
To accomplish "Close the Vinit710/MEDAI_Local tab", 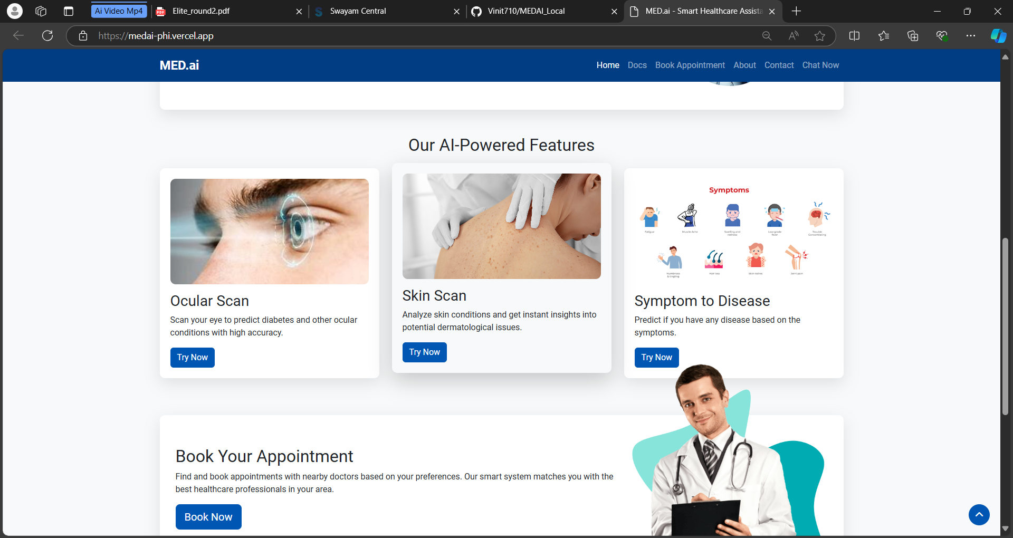I will (614, 11).
